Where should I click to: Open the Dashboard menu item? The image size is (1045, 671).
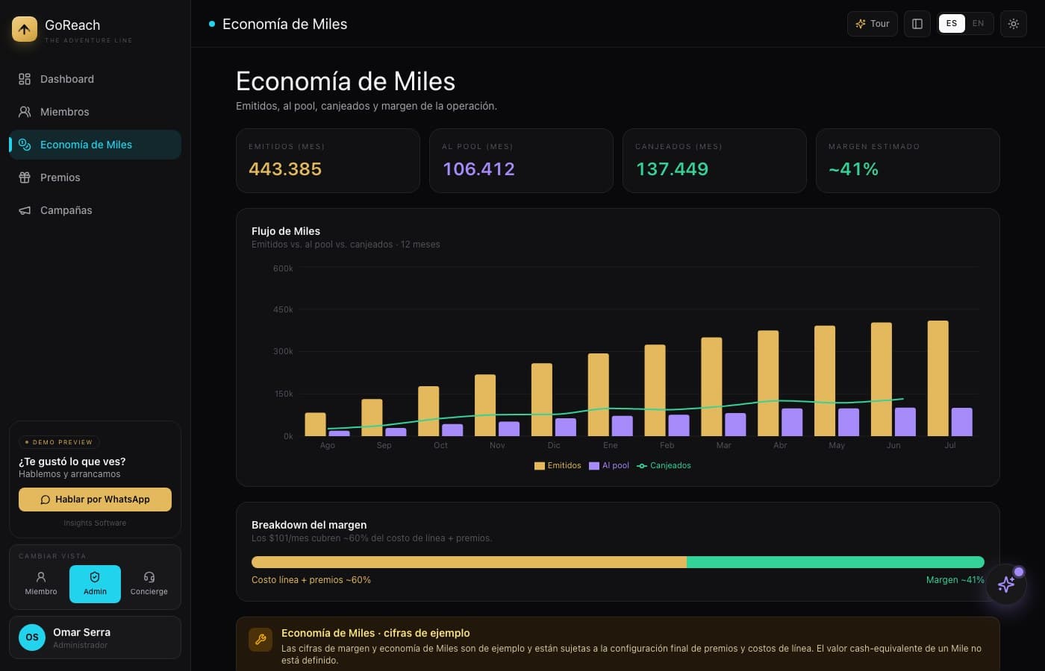[x=95, y=79]
